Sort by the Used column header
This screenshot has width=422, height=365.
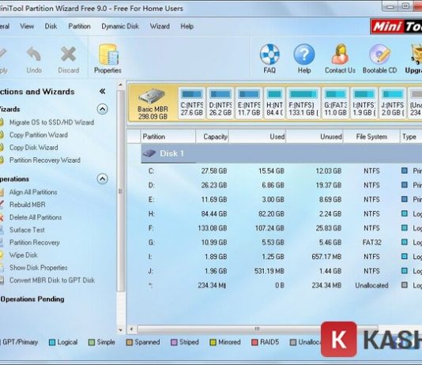[x=258, y=137]
